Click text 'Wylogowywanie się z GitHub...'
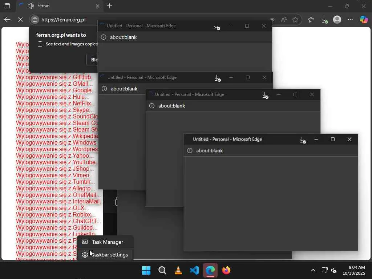Screen dimensions: 372x279 point(56,77)
